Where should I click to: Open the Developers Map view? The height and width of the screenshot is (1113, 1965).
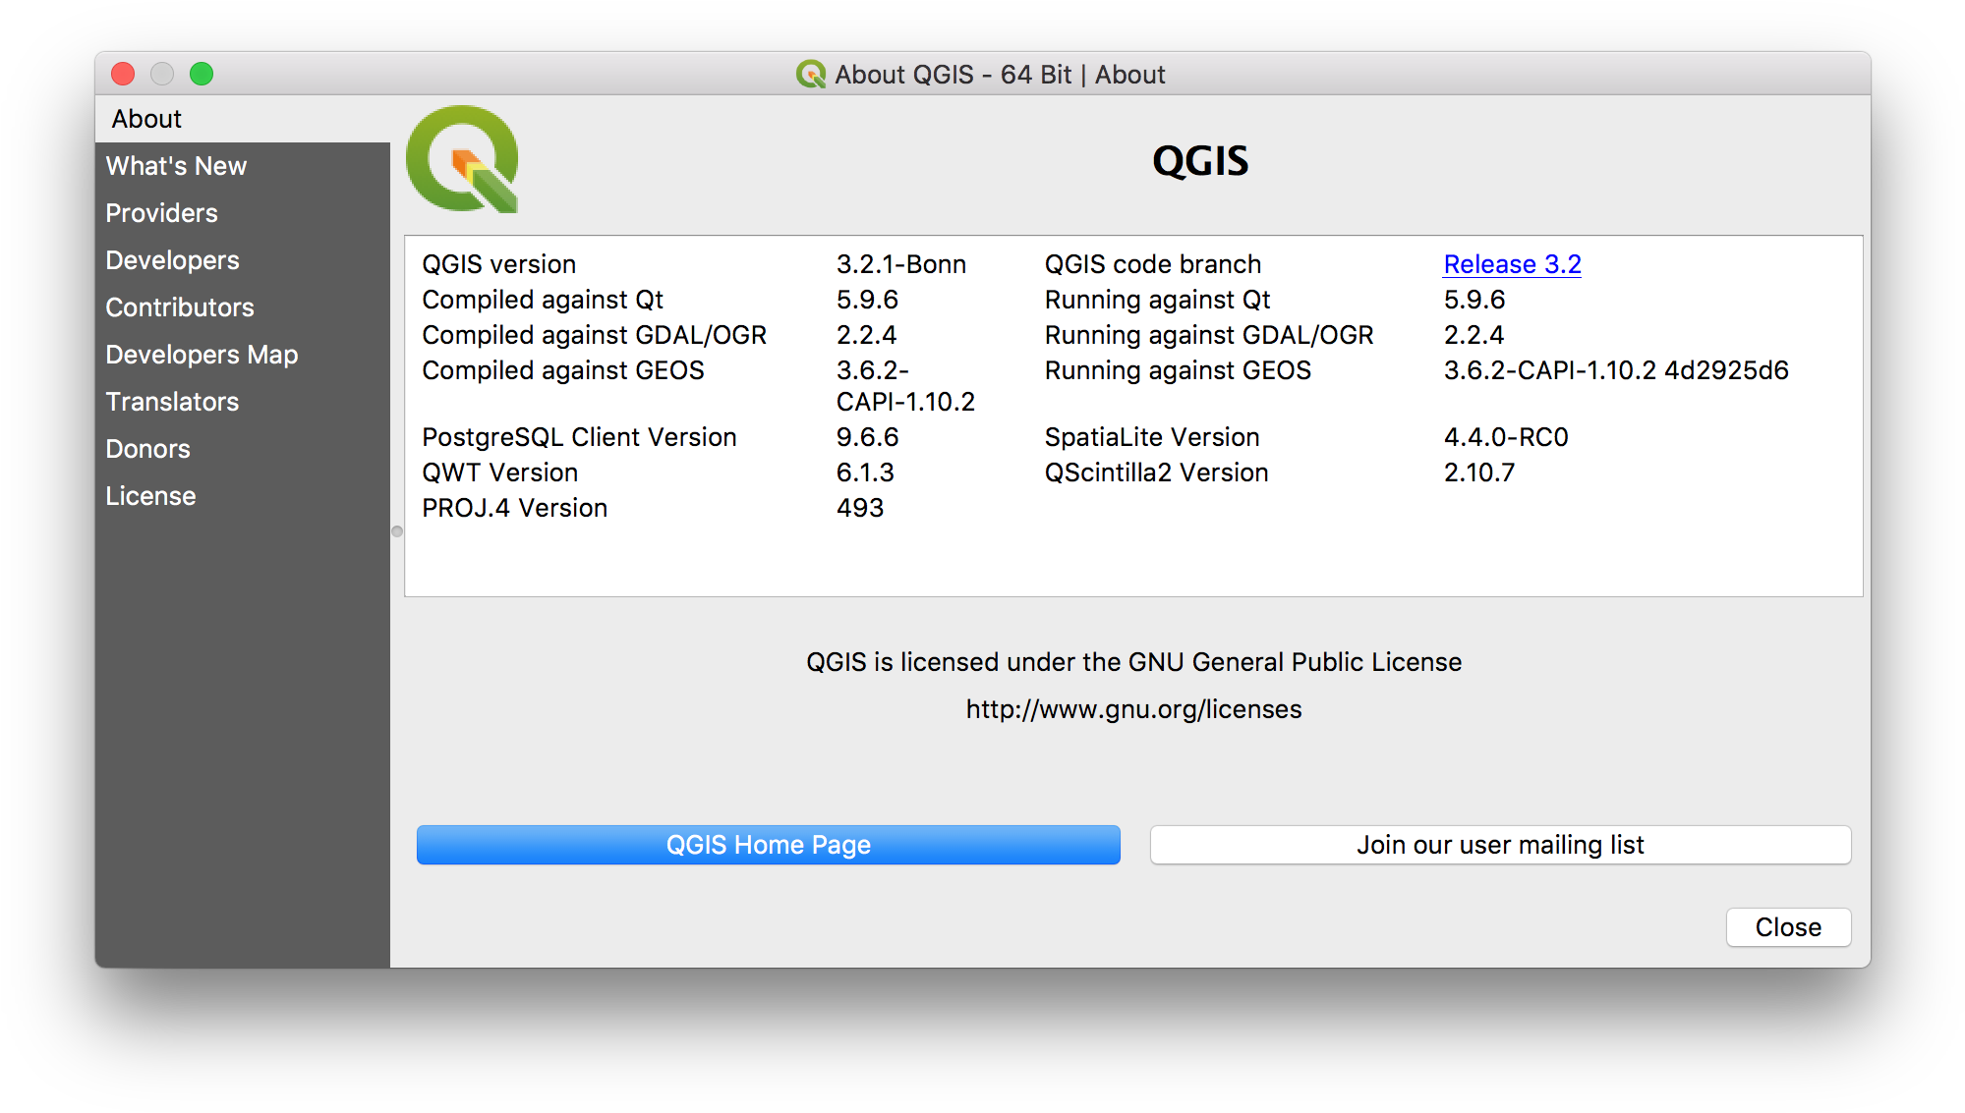click(x=201, y=355)
